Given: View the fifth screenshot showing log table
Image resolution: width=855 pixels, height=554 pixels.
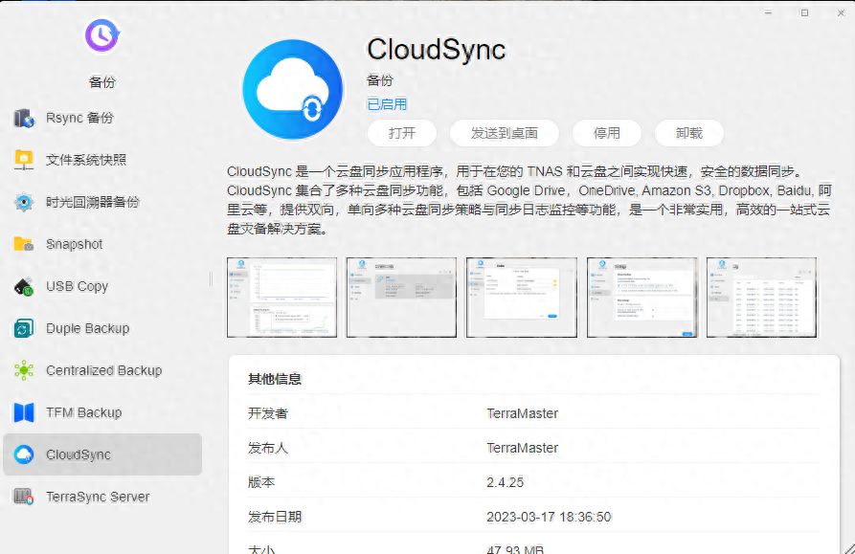Looking at the screenshot, I should 762,298.
